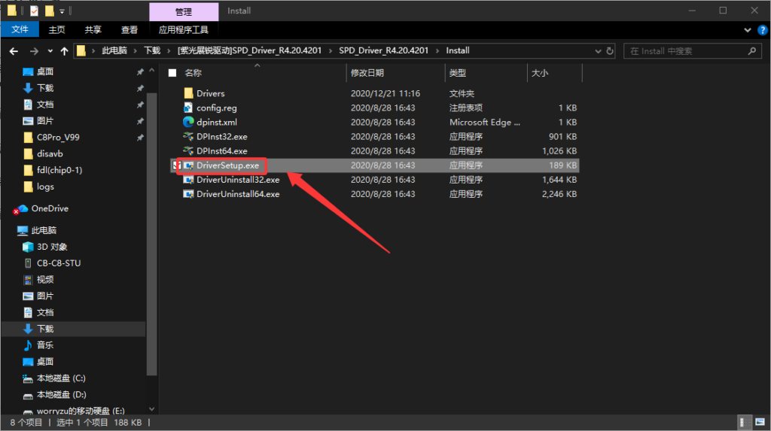Open 本地磁盘 (C:) drive

point(61,378)
